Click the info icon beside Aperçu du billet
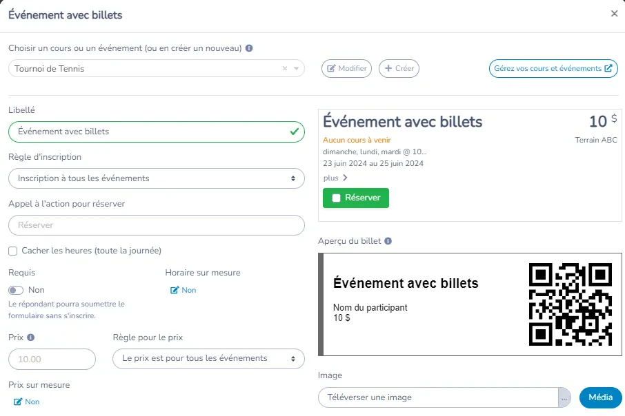 [x=388, y=241]
